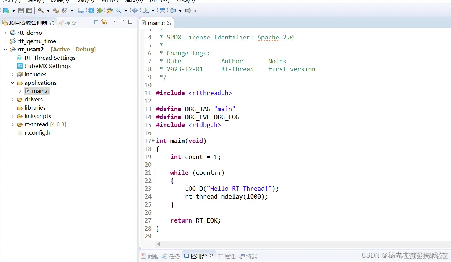This screenshot has width=451, height=262.
Task: Open the back navigation history dropdown
Action: point(180,11)
